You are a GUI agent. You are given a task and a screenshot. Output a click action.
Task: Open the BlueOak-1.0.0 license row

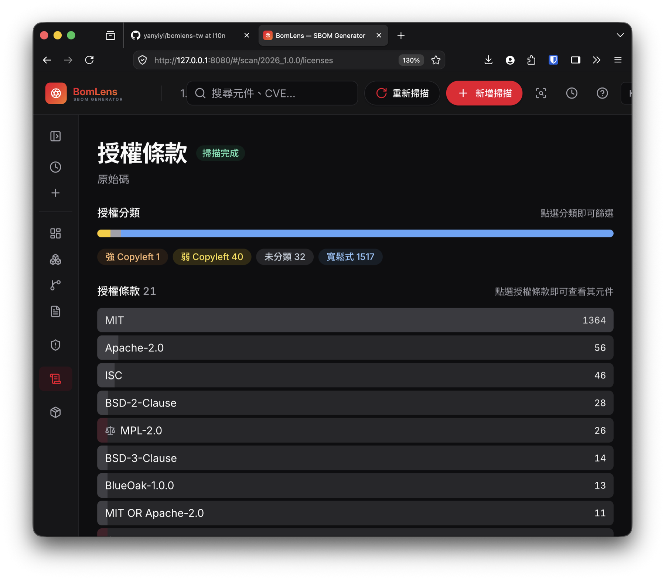coord(355,485)
